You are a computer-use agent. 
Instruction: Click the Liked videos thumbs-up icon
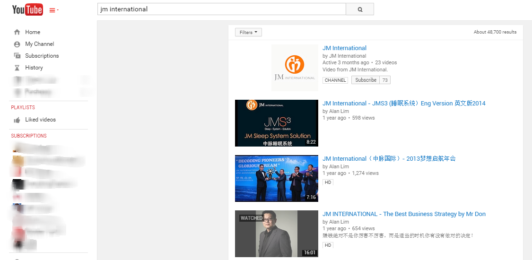(x=17, y=120)
